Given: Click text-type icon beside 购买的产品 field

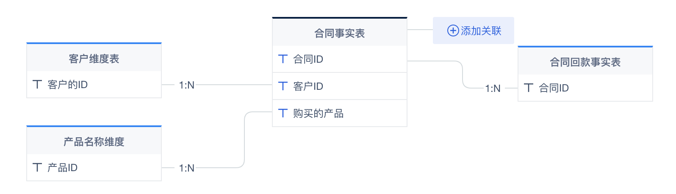Looking at the screenshot, I should (x=283, y=114).
